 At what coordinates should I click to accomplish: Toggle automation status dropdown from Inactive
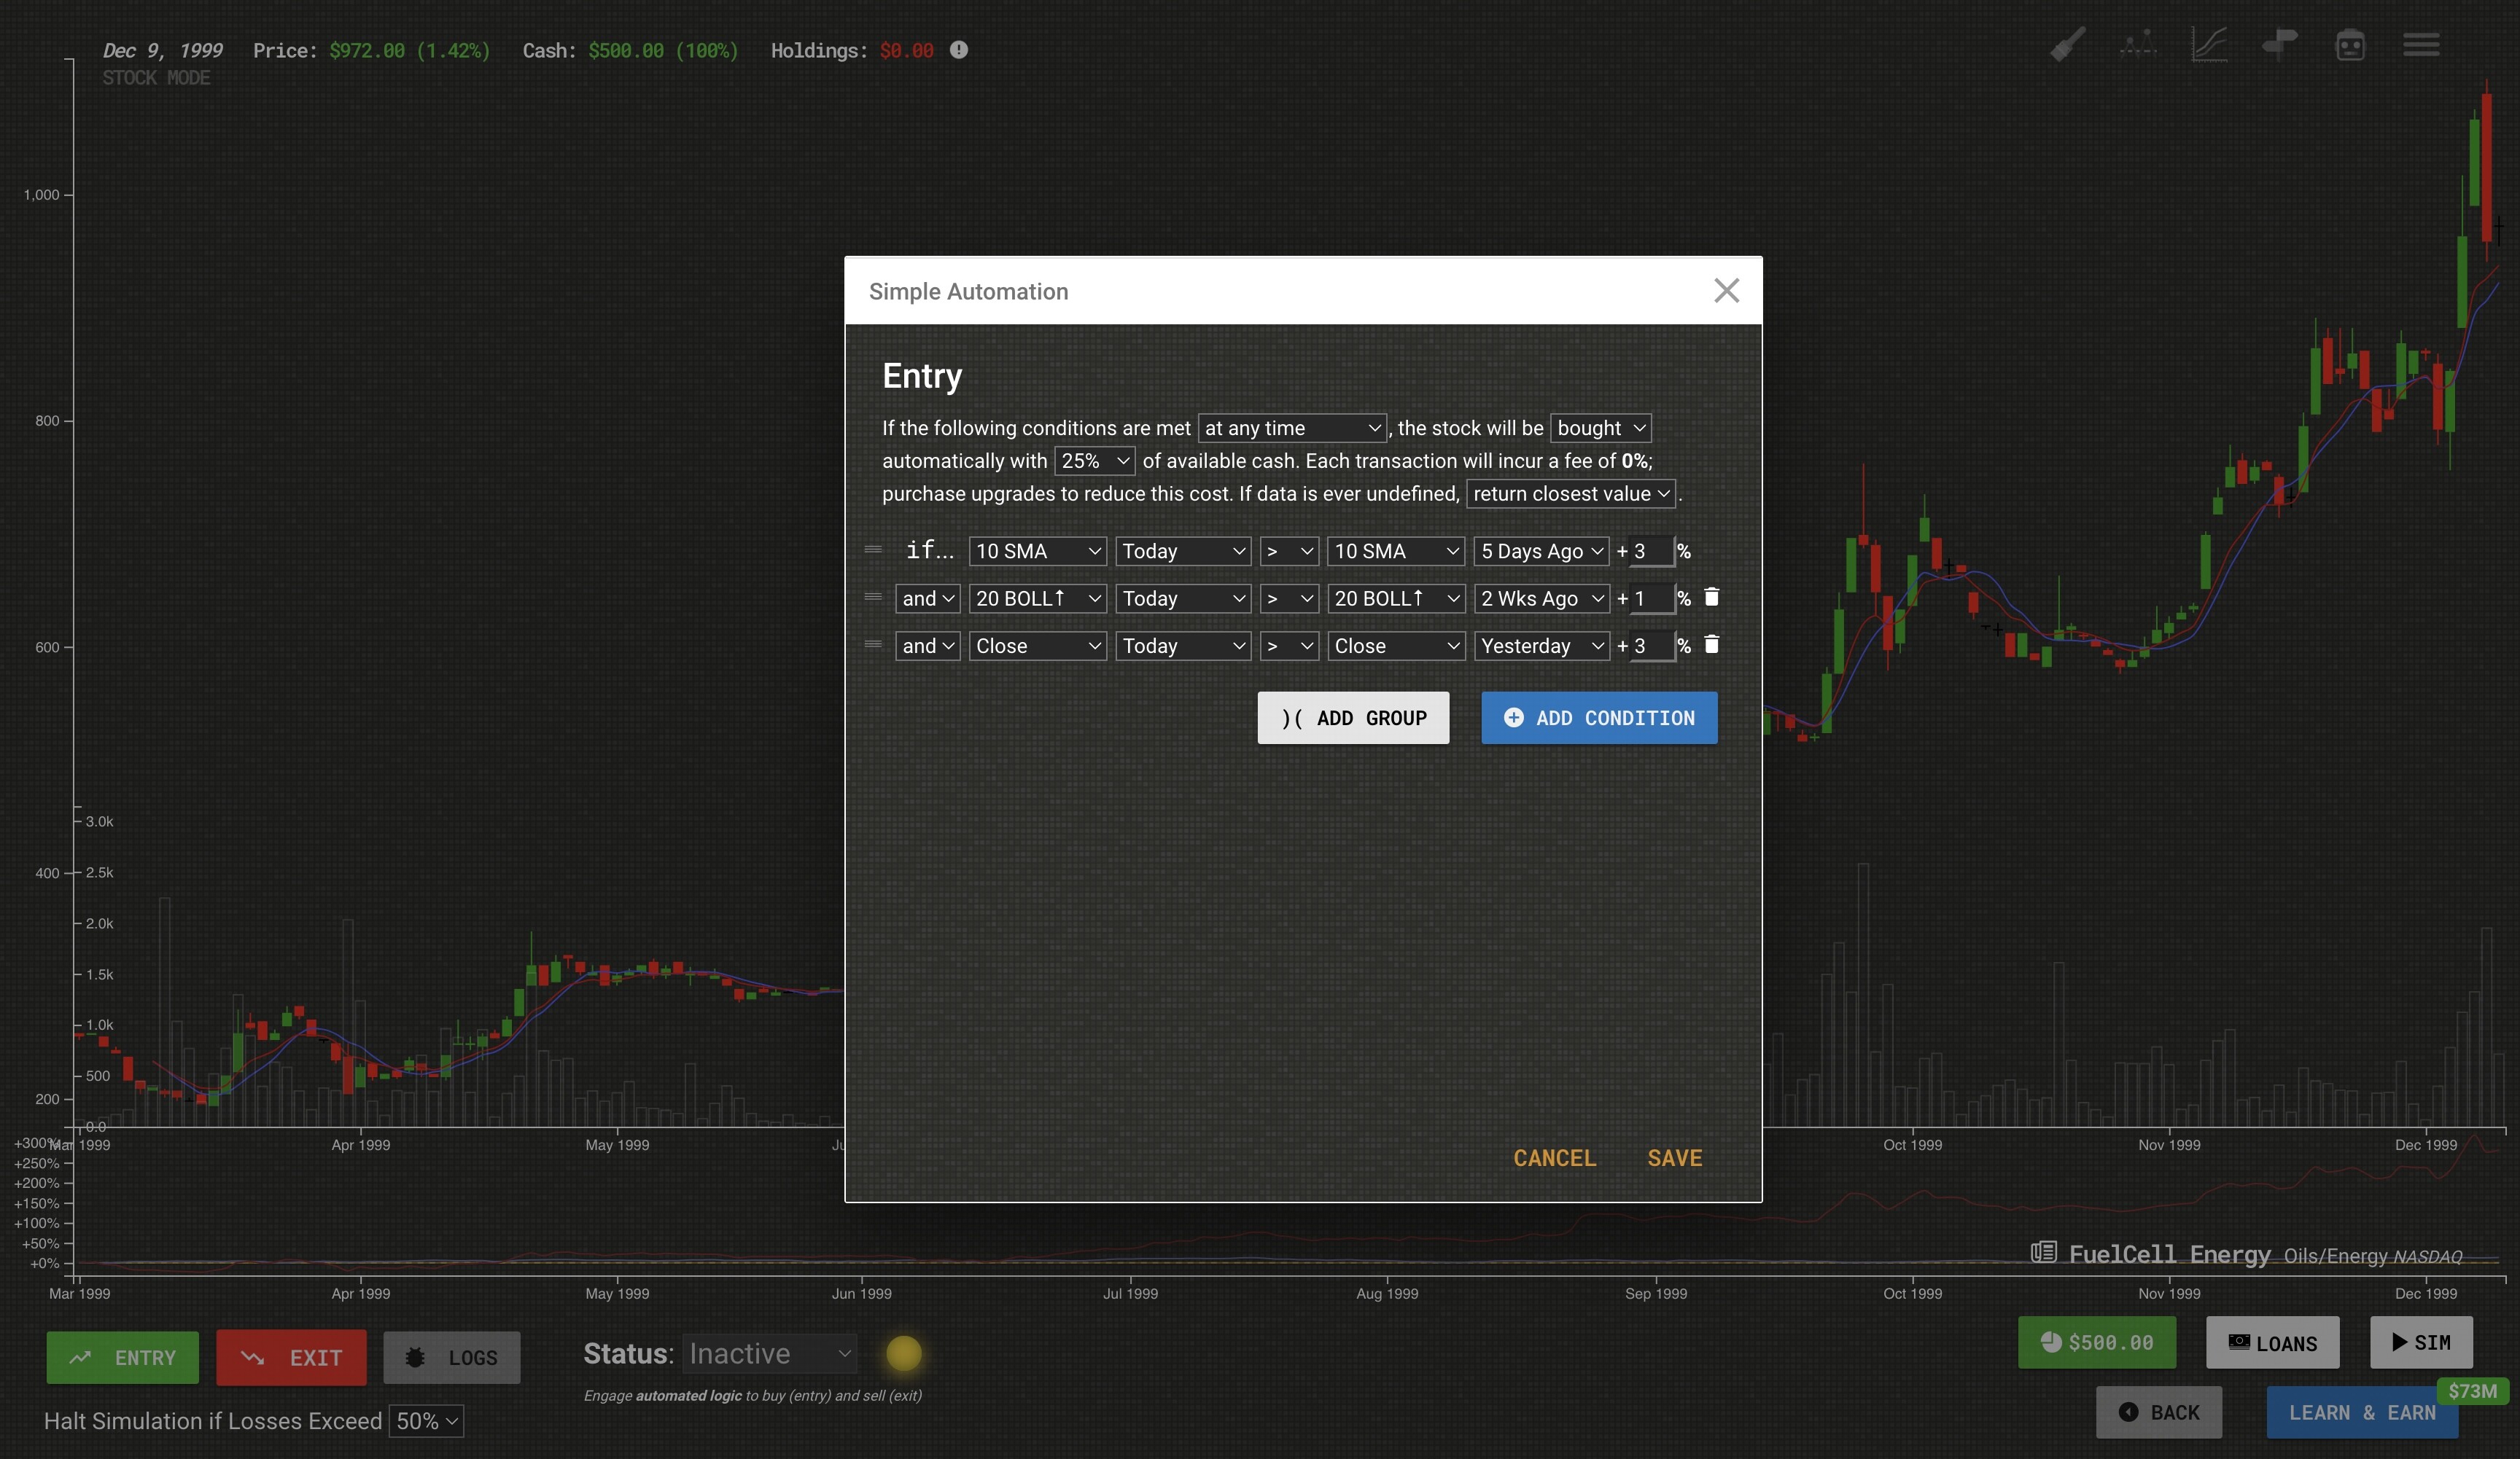[x=770, y=1353]
